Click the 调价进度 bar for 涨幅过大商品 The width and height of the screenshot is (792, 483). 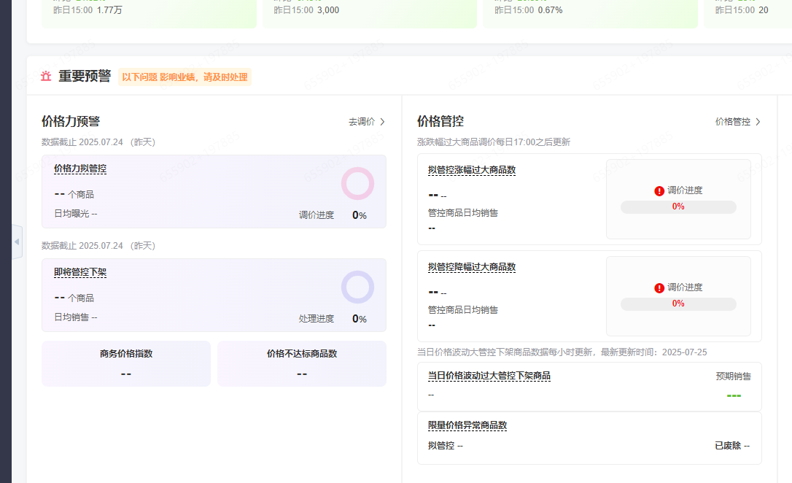click(x=678, y=207)
